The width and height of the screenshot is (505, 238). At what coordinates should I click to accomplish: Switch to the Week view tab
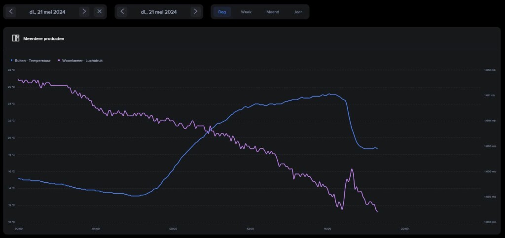(x=246, y=11)
